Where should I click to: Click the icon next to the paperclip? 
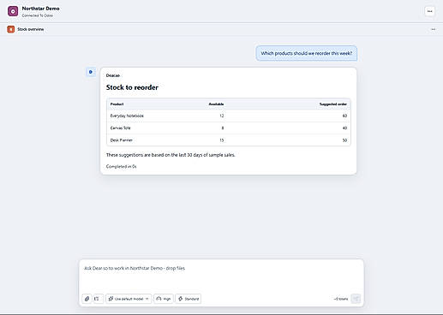click(x=98, y=299)
